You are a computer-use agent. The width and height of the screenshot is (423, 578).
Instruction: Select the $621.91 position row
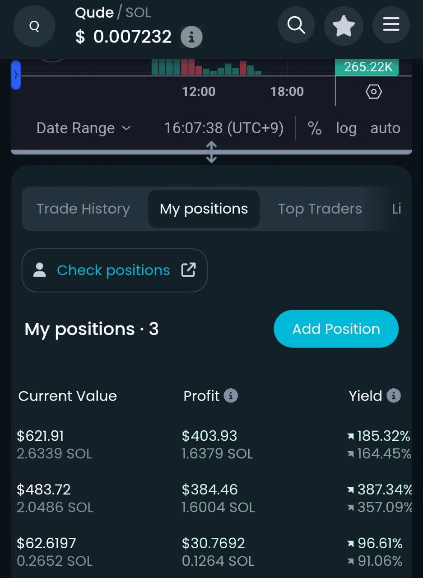click(211, 444)
